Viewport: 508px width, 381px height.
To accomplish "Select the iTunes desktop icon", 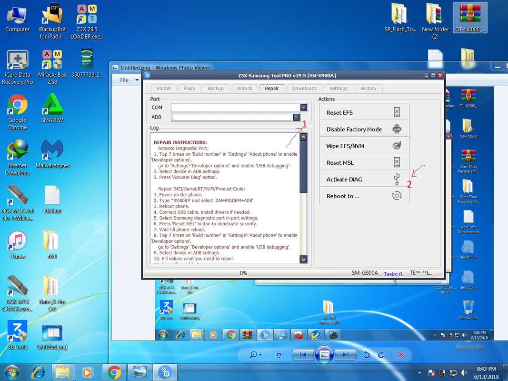I will click(18, 245).
